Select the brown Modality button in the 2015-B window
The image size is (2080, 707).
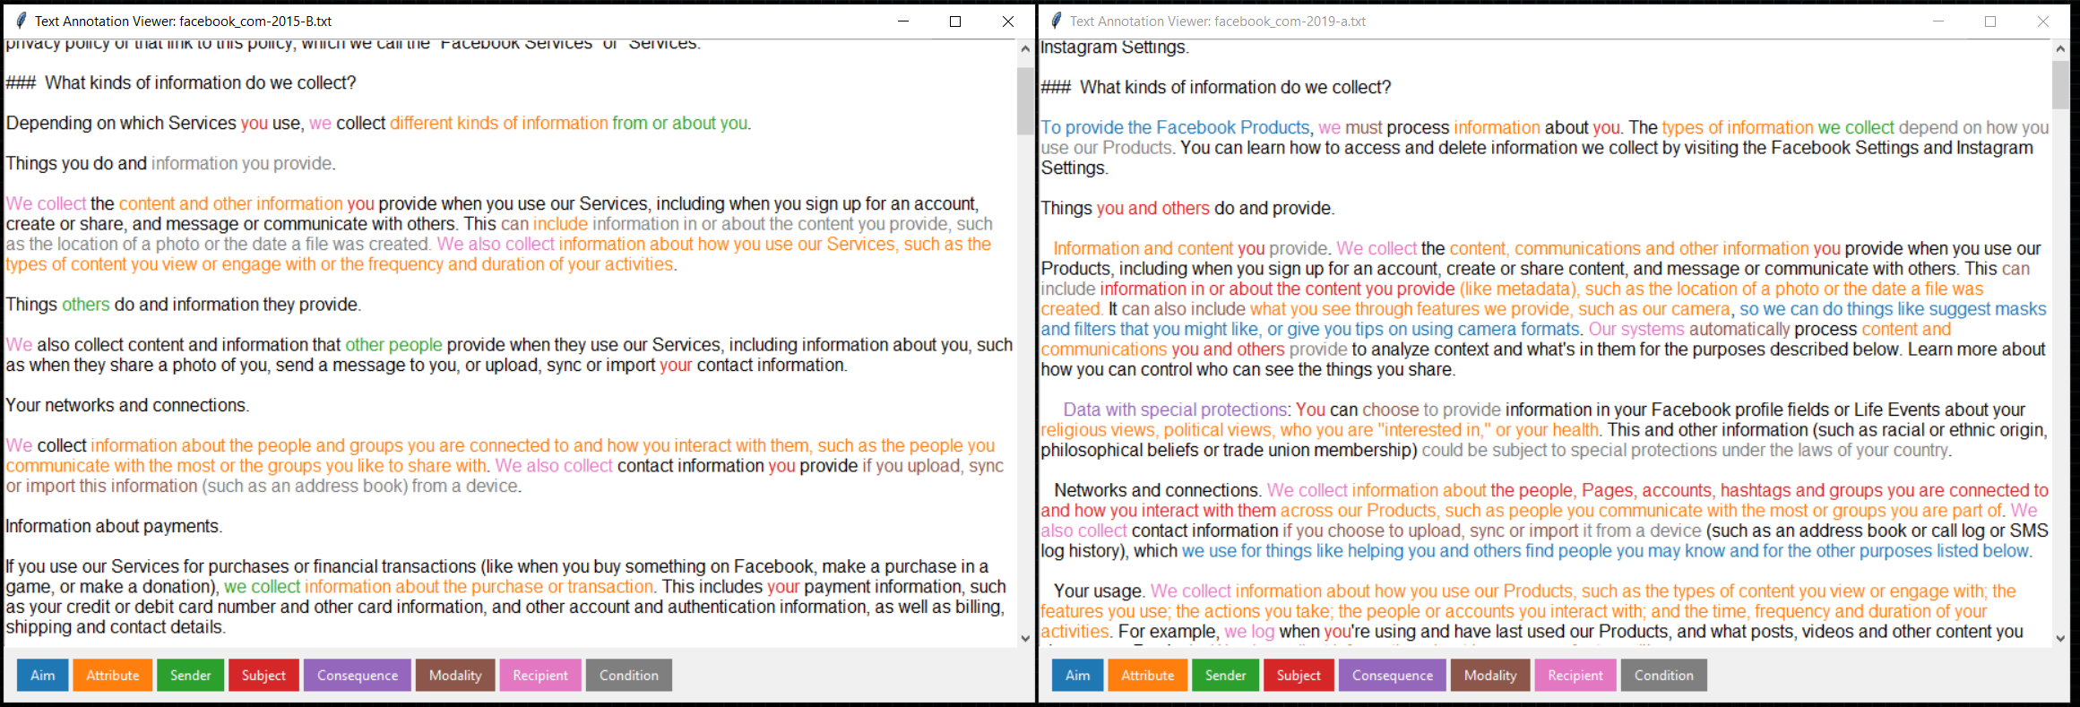[455, 675]
